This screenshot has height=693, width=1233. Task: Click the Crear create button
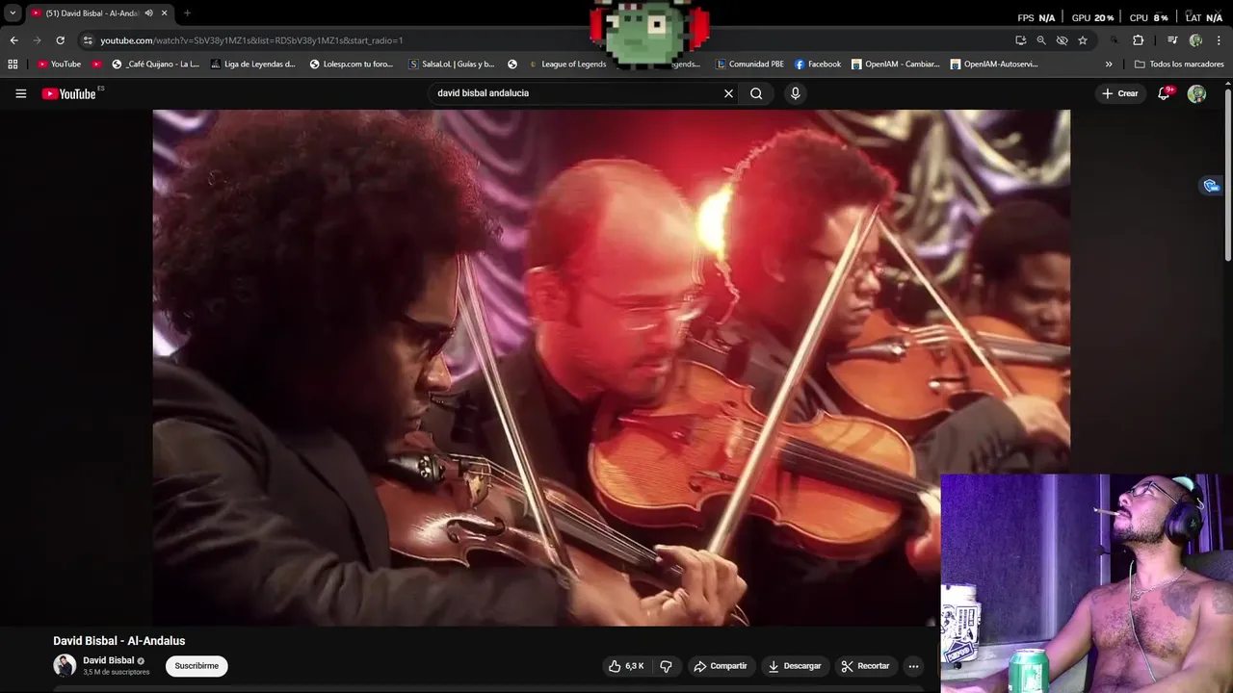coord(1119,93)
